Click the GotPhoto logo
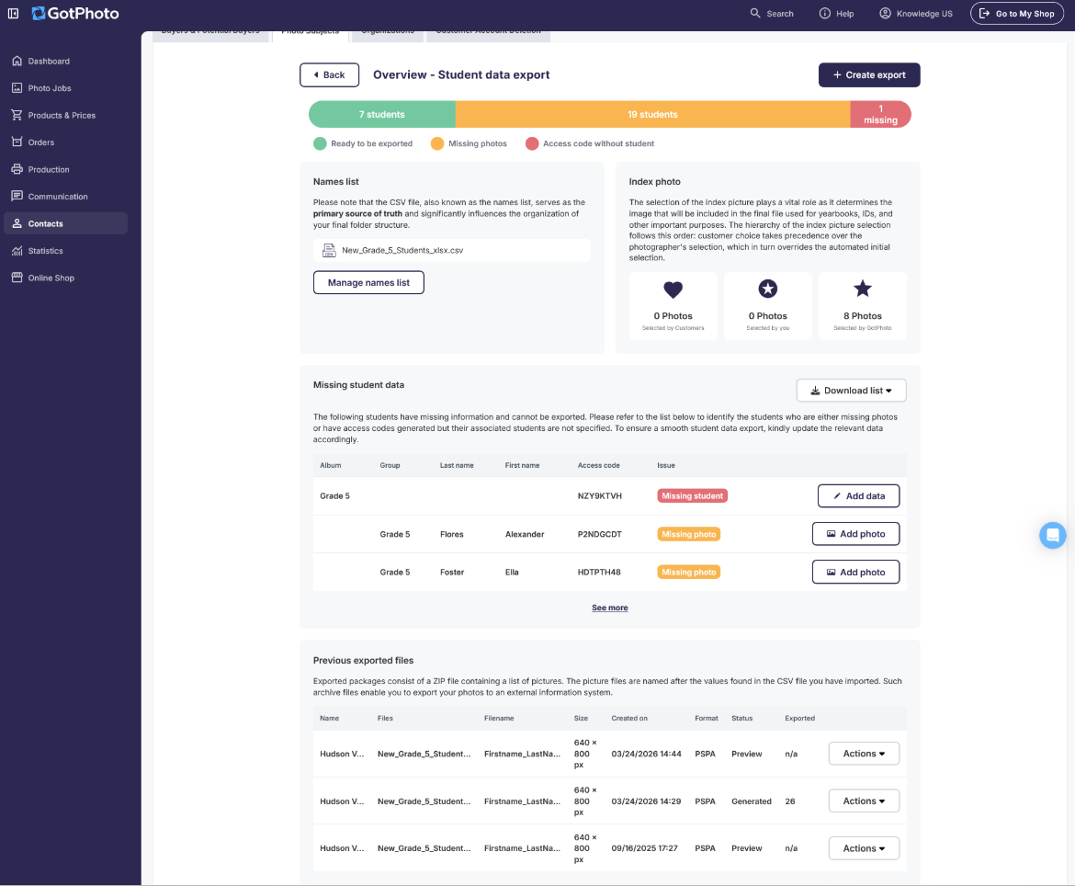 coord(75,13)
